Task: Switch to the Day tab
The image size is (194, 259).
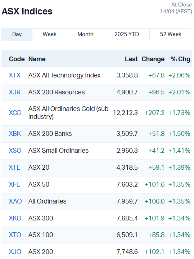Action: (17, 35)
